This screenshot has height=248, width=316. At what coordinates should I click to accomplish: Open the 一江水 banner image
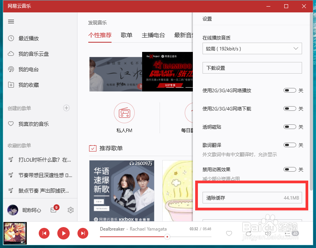tap(116, 74)
